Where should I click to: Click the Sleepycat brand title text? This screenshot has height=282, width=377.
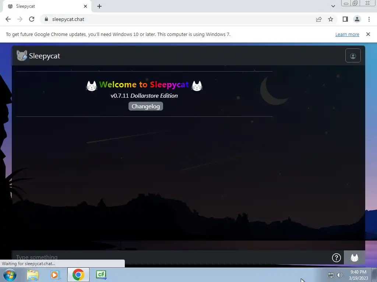click(45, 56)
